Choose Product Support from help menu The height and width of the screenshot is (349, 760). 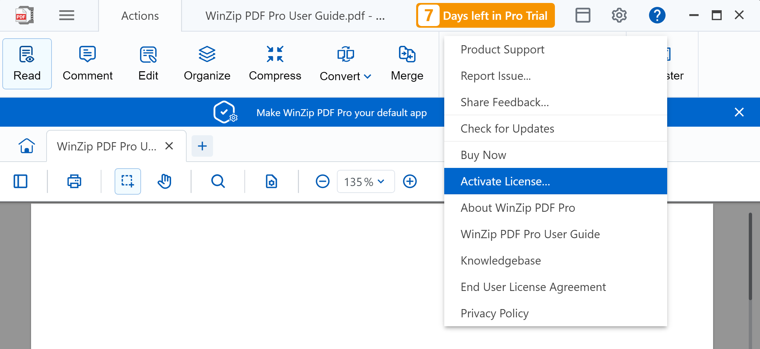[x=556, y=49]
